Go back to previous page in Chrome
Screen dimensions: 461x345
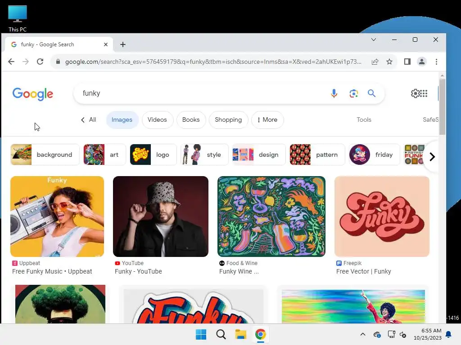tap(11, 62)
